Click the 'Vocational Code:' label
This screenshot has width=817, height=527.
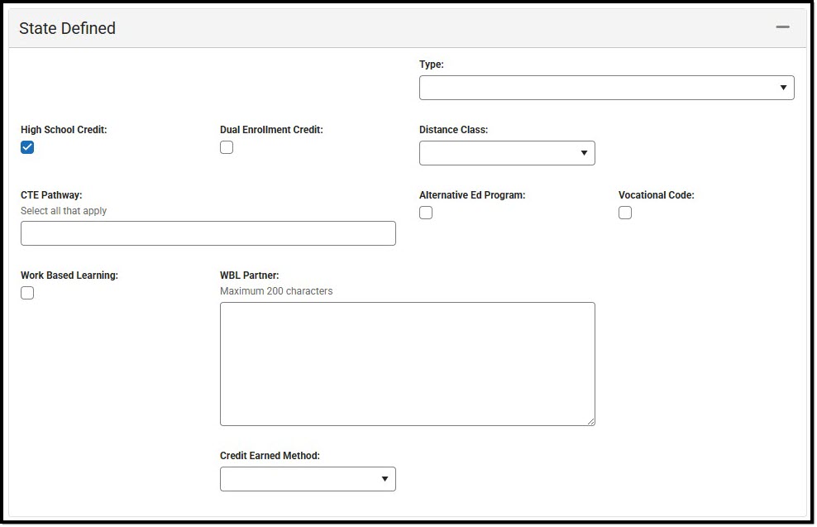[x=657, y=195]
